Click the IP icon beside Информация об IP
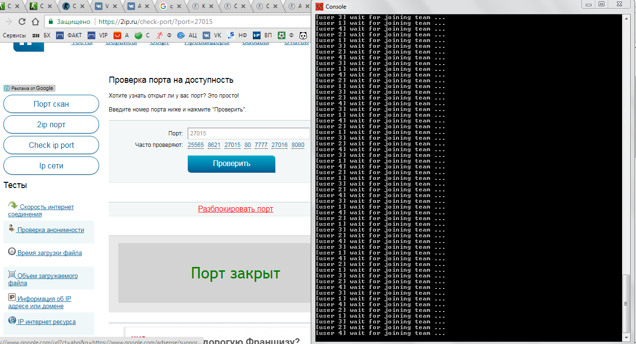The width and height of the screenshot is (636, 344). click(x=12, y=297)
